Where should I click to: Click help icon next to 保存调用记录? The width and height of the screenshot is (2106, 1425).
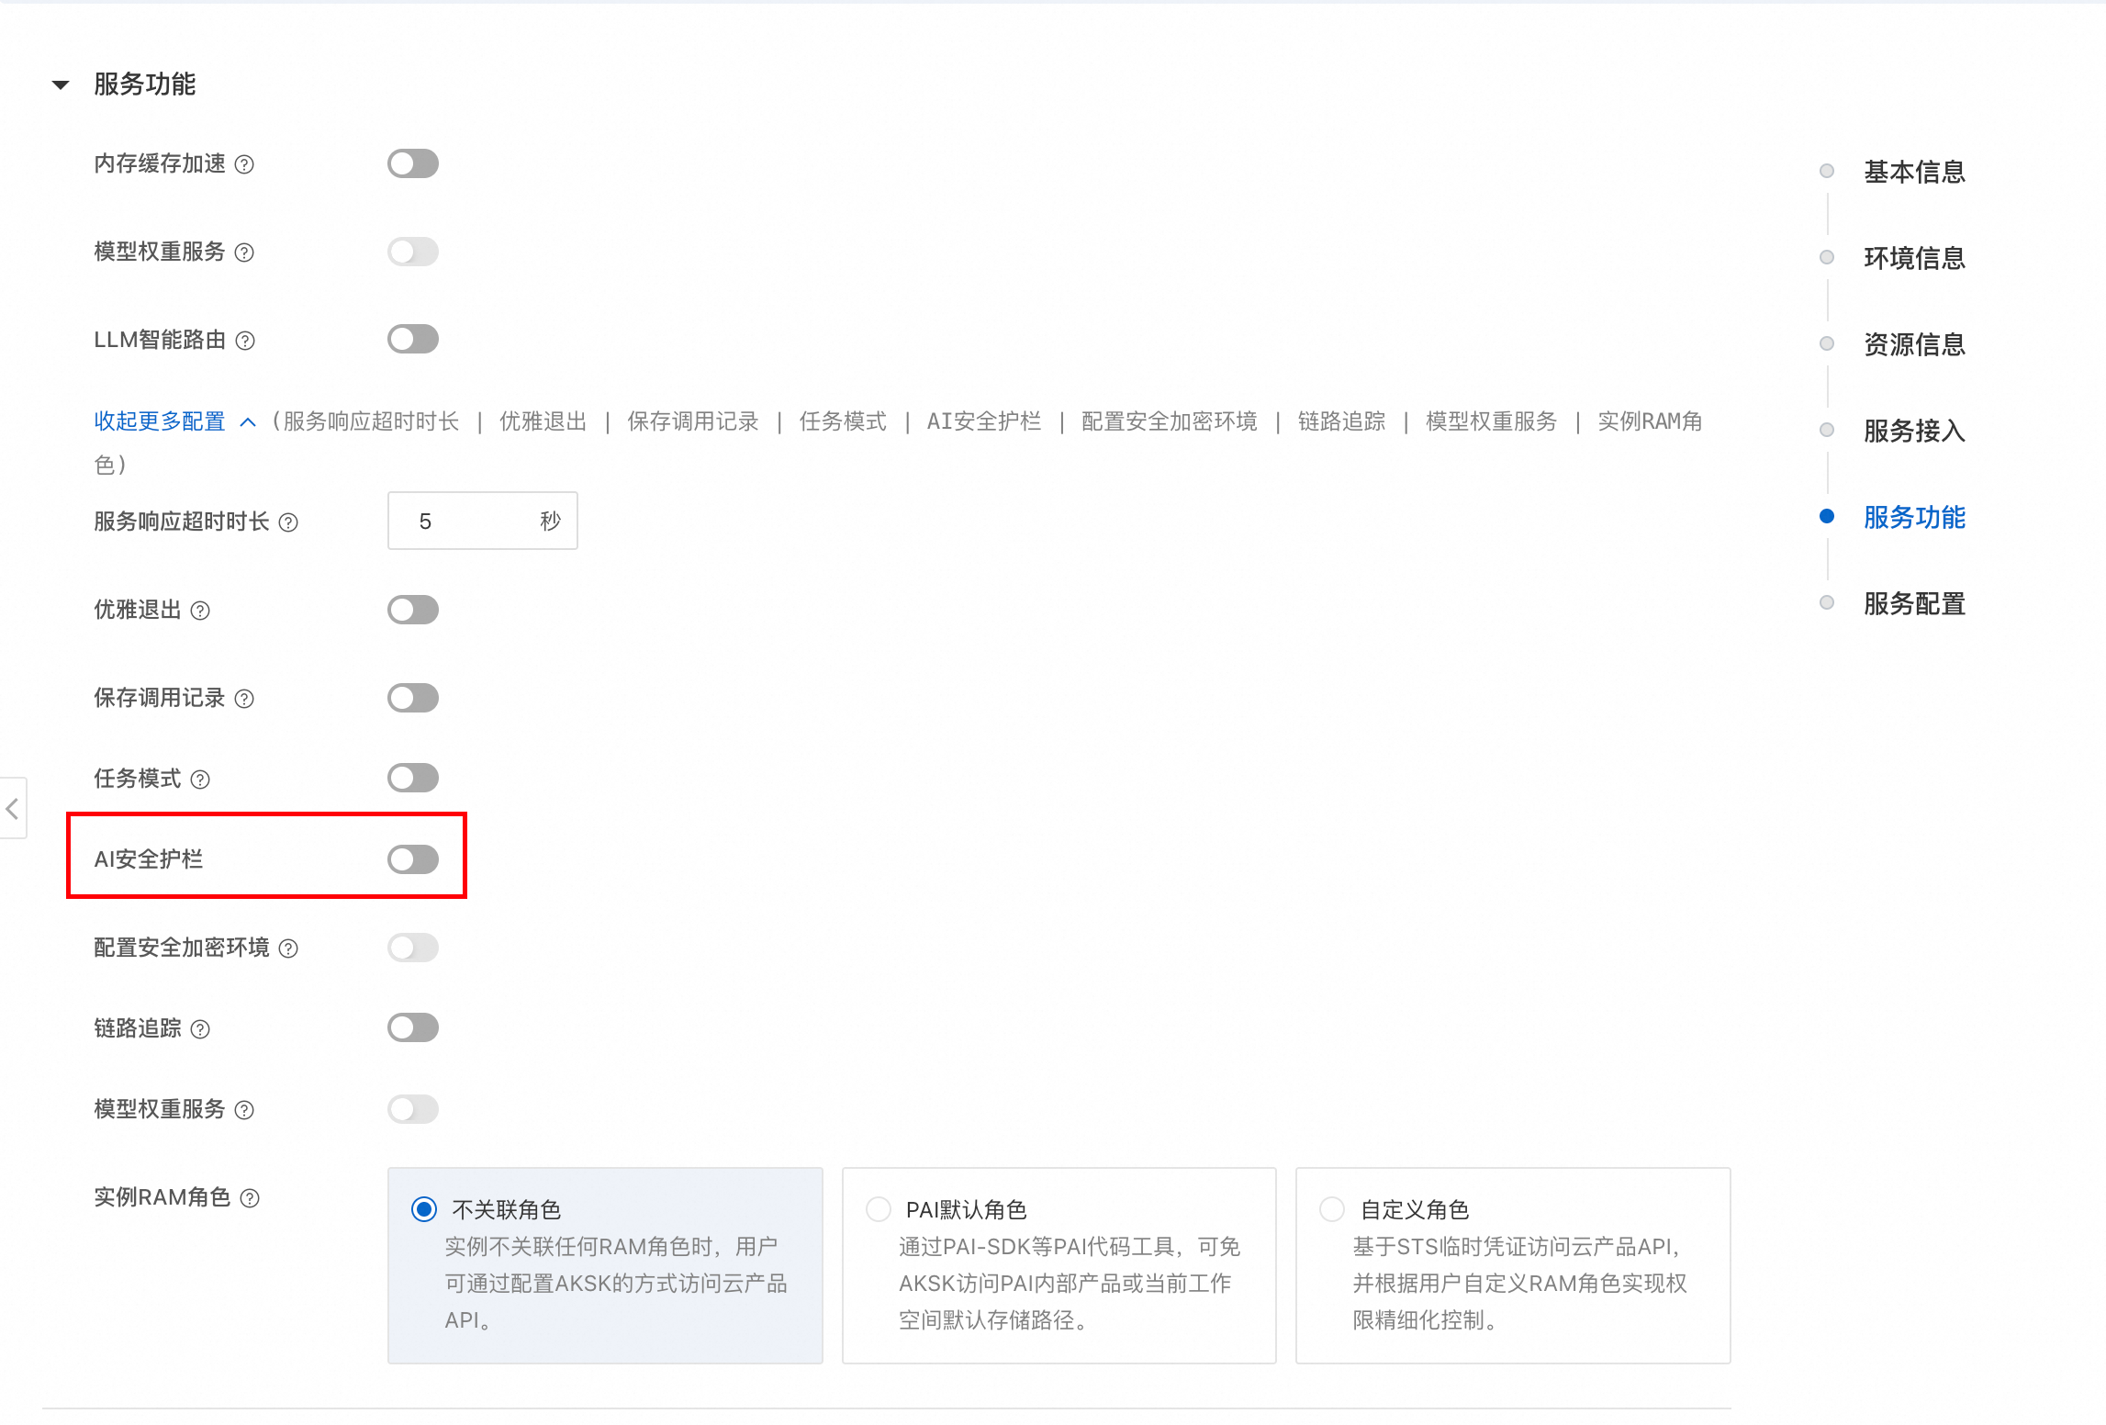pos(244,699)
